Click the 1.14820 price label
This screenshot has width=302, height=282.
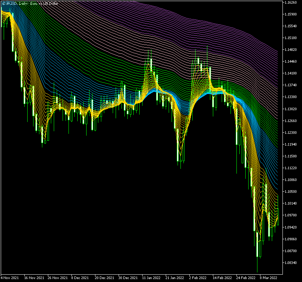coord(291,50)
